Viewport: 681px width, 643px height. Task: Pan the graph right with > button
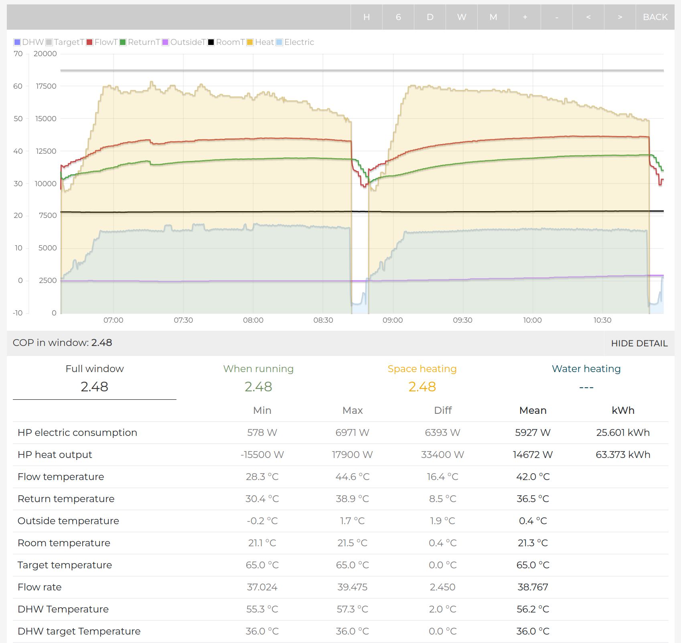pos(620,17)
